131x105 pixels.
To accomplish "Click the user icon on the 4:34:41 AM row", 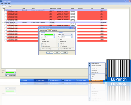I will 6,29.
